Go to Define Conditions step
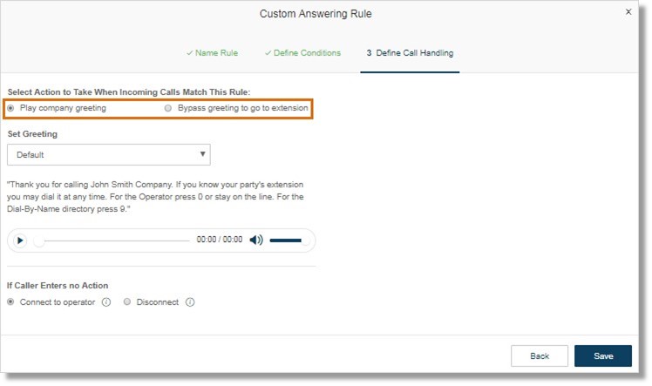652x386 pixels. coord(302,53)
